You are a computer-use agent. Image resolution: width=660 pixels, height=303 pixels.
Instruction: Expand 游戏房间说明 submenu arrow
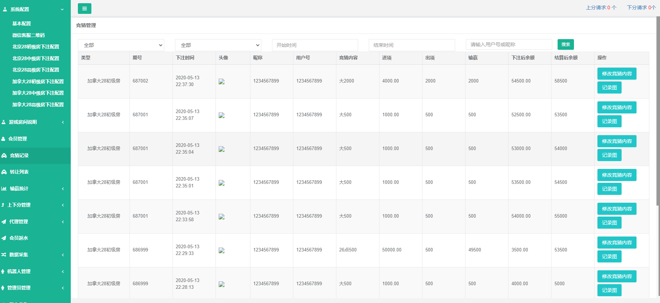click(x=63, y=122)
